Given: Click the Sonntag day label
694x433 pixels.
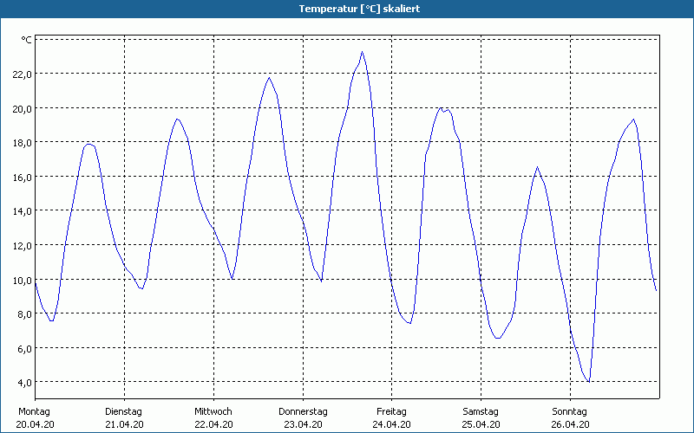Looking at the screenshot, I should pyautogui.click(x=569, y=411).
